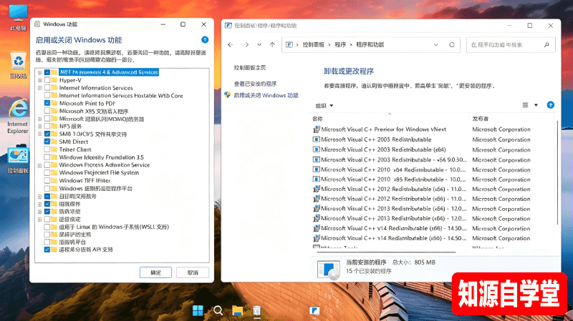
Task: Click the blue help icon above publisher column
Action: point(550,105)
